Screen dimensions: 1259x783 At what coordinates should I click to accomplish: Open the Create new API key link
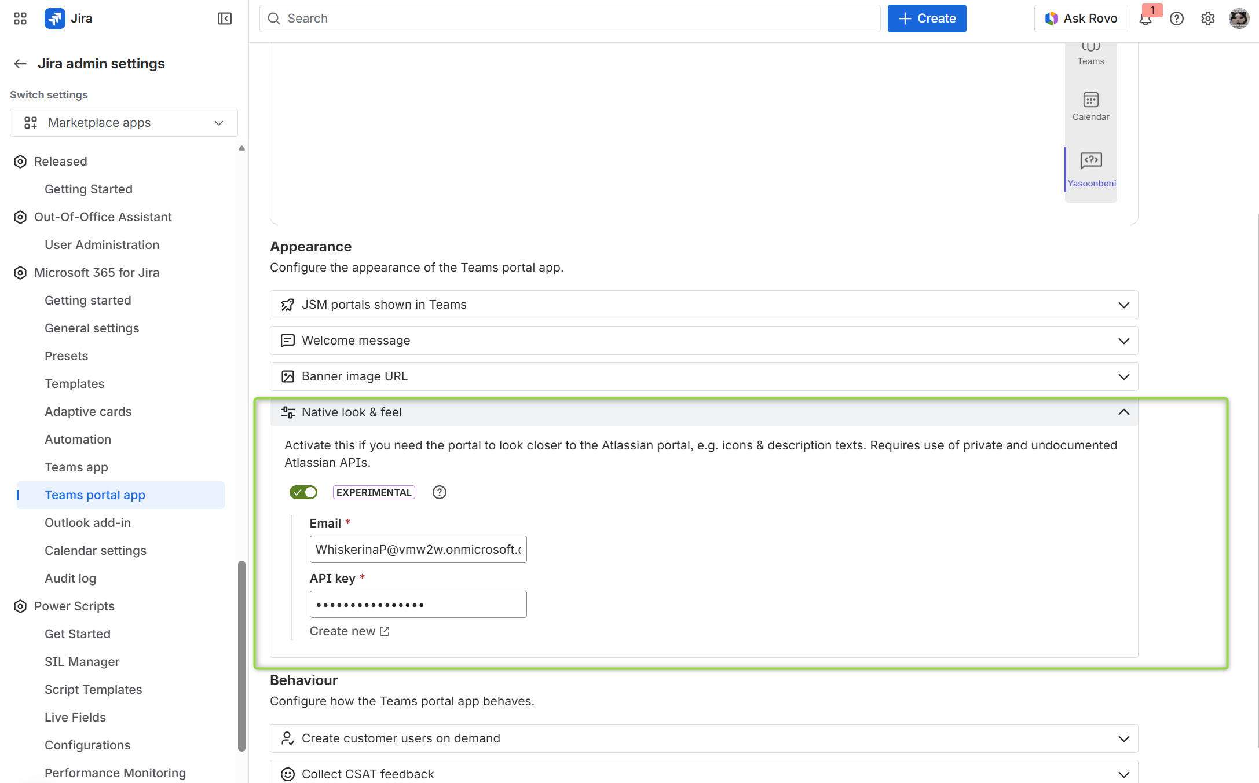[349, 631]
